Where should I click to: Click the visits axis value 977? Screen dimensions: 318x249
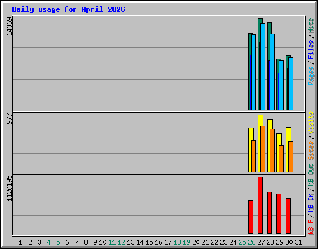(9, 118)
